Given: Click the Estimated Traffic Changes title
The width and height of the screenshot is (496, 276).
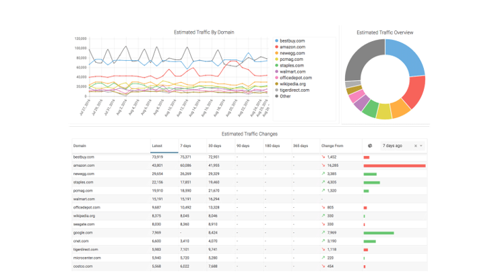Looking at the screenshot, I should pyautogui.click(x=249, y=134).
